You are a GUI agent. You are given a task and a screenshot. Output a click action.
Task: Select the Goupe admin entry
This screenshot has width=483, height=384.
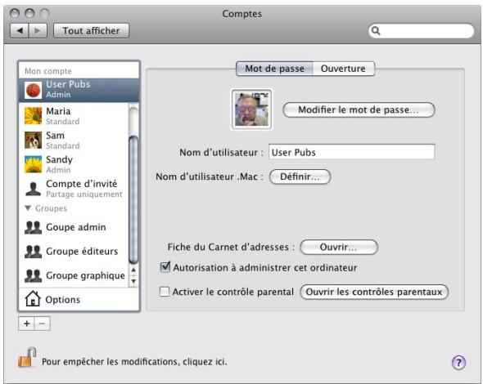coord(74,227)
